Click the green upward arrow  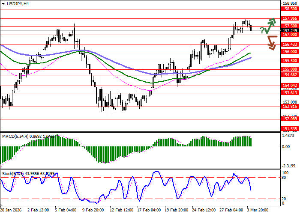[x=270, y=25]
